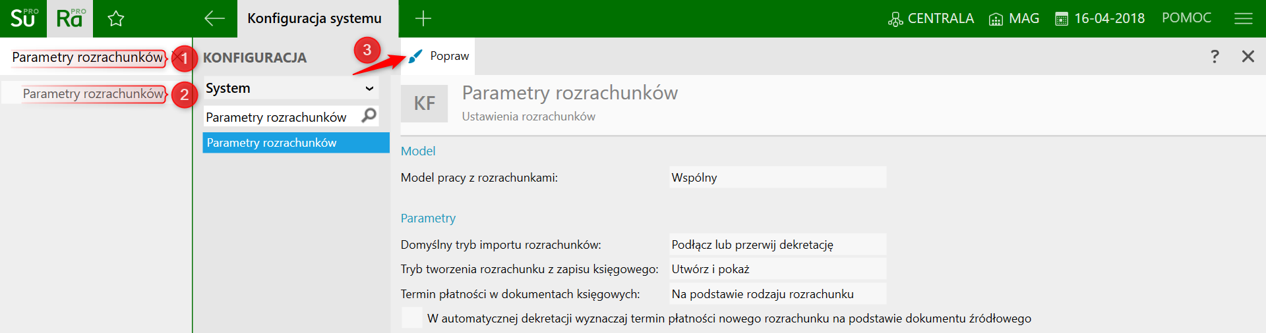The image size is (1266, 333).
Task: Click the MAG label
Action: click(x=1024, y=18)
